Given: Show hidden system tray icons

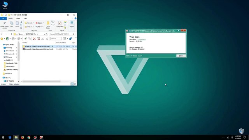Looking at the screenshot, I should tap(223, 137).
